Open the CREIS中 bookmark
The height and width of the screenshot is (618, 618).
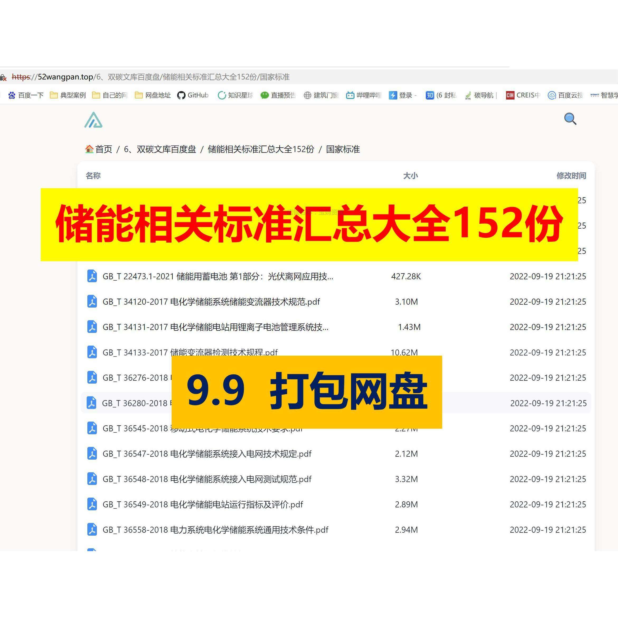[523, 95]
